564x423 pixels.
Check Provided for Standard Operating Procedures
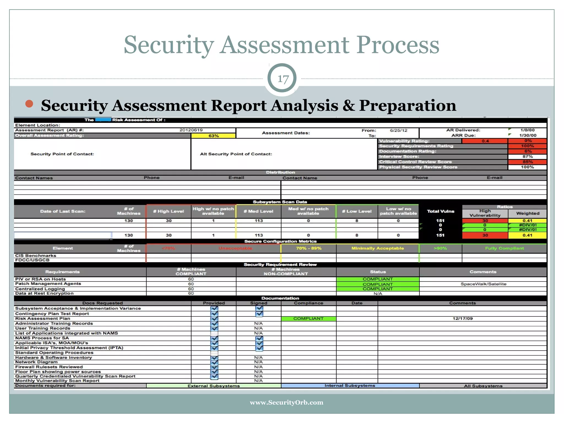214,353
